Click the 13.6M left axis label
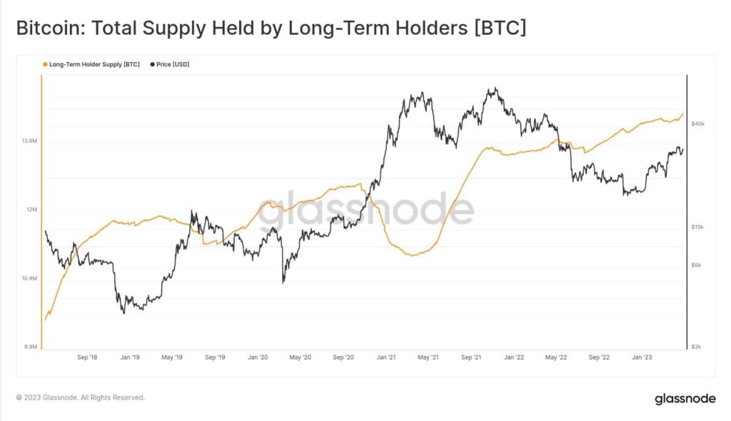This screenshot has height=421, width=731. click(x=29, y=141)
